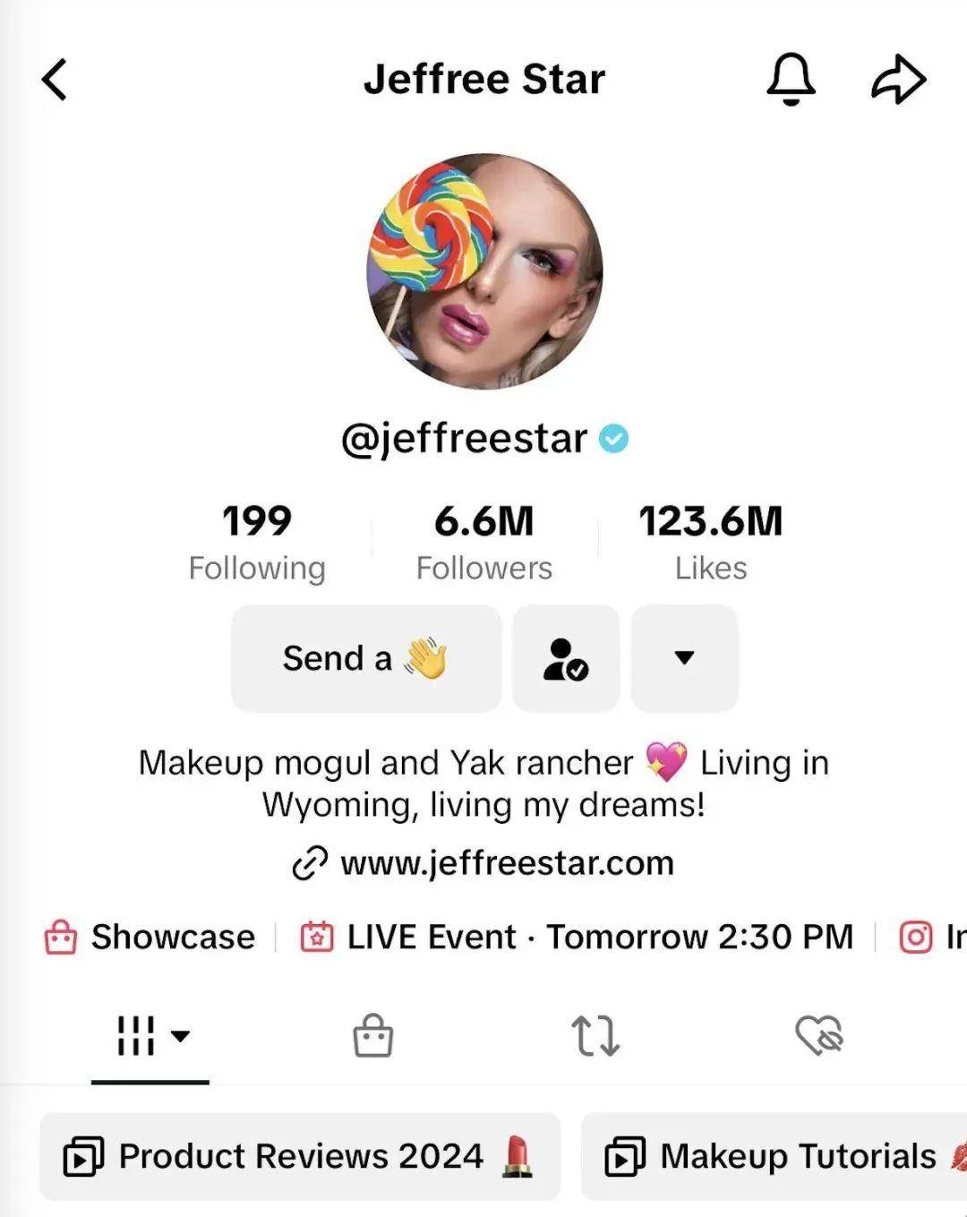Open notification bell settings
The image size is (967, 1217).
(x=791, y=79)
